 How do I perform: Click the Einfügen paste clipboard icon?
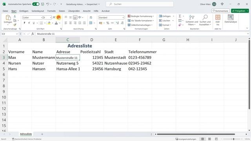(8, 17)
